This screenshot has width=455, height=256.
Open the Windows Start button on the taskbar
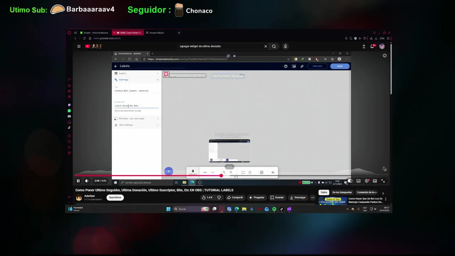[168, 209]
